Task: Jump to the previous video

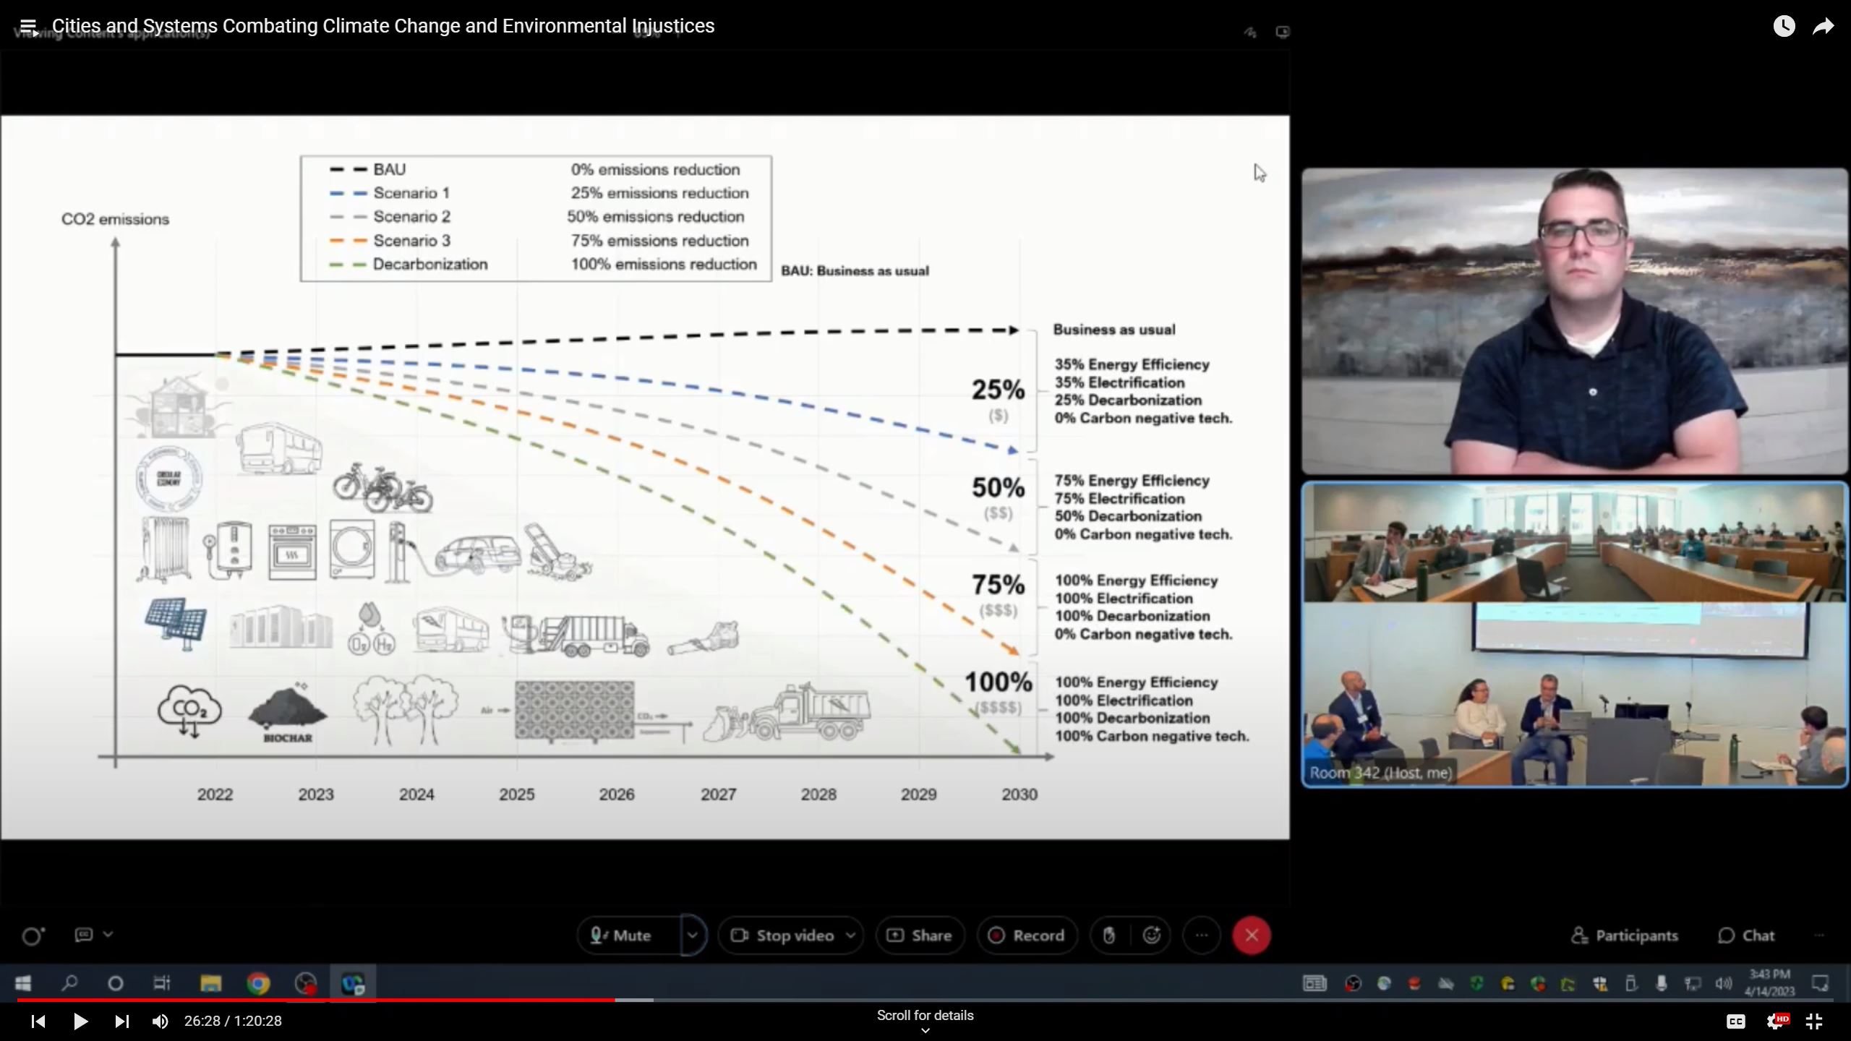Action: 38,1021
